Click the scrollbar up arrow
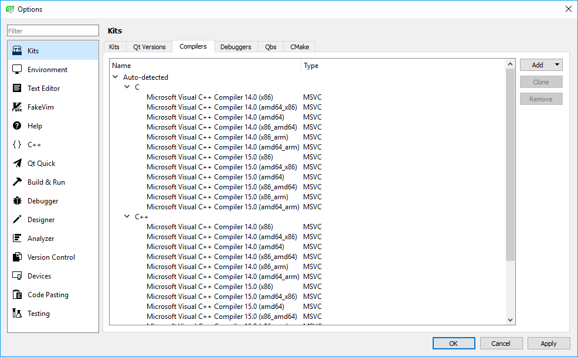Screen dimensions: 578x357 (510, 64)
